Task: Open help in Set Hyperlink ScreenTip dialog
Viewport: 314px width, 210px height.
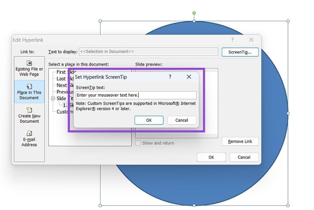Action: (170, 77)
